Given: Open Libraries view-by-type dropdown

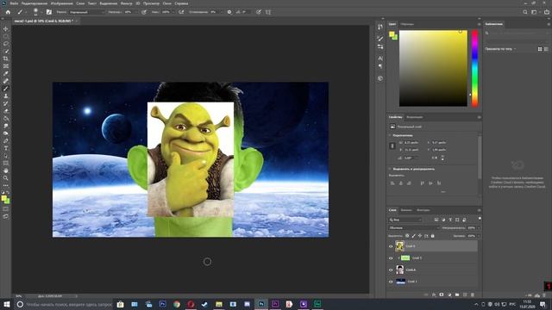Looking at the screenshot, I should 500,49.
